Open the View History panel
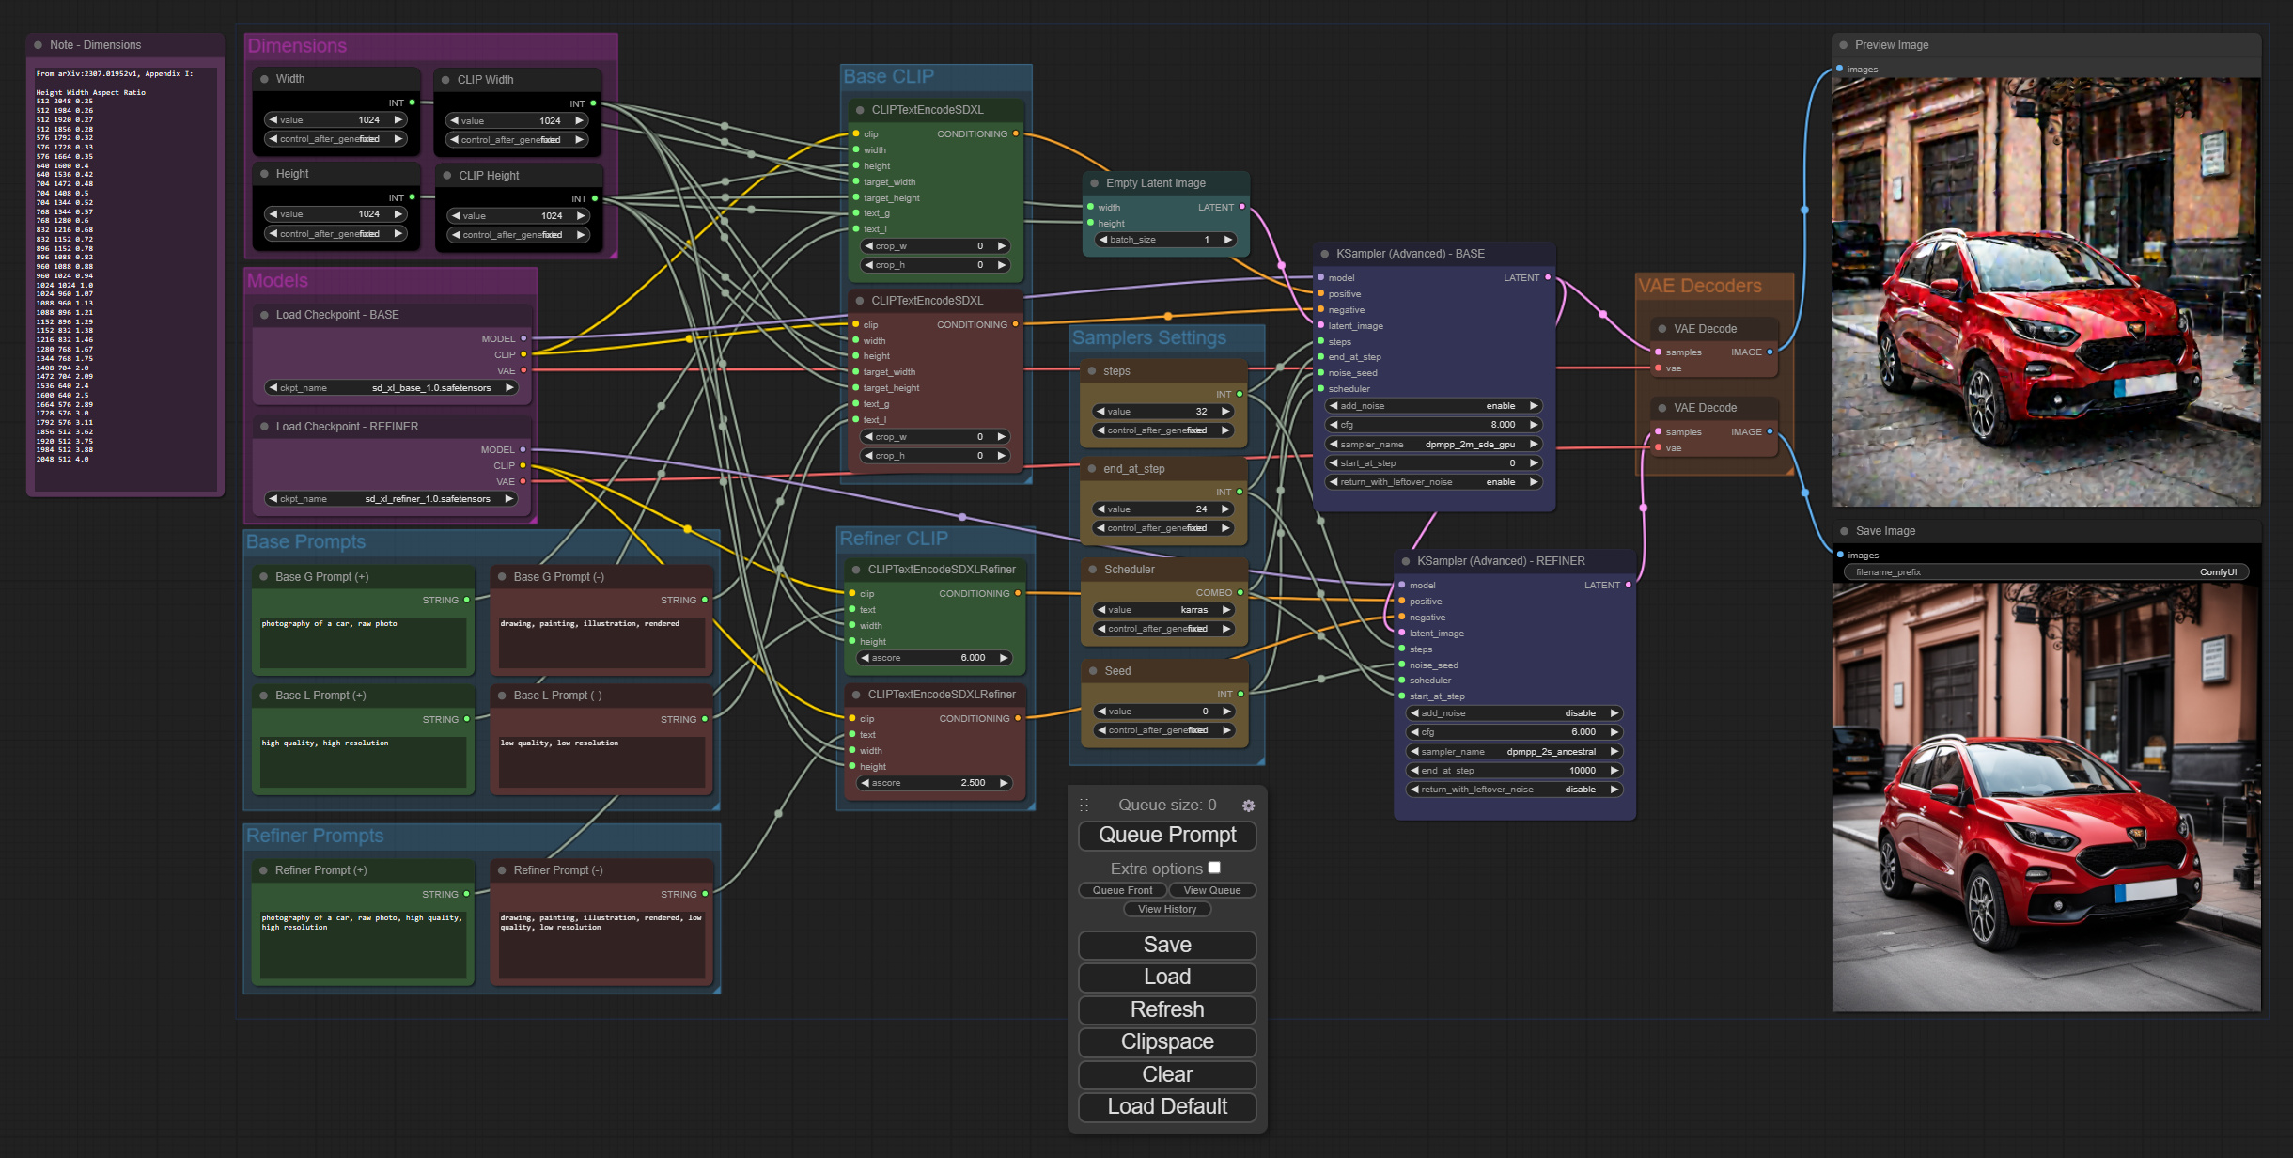Image resolution: width=2293 pixels, height=1158 pixels. tap(1166, 909)
